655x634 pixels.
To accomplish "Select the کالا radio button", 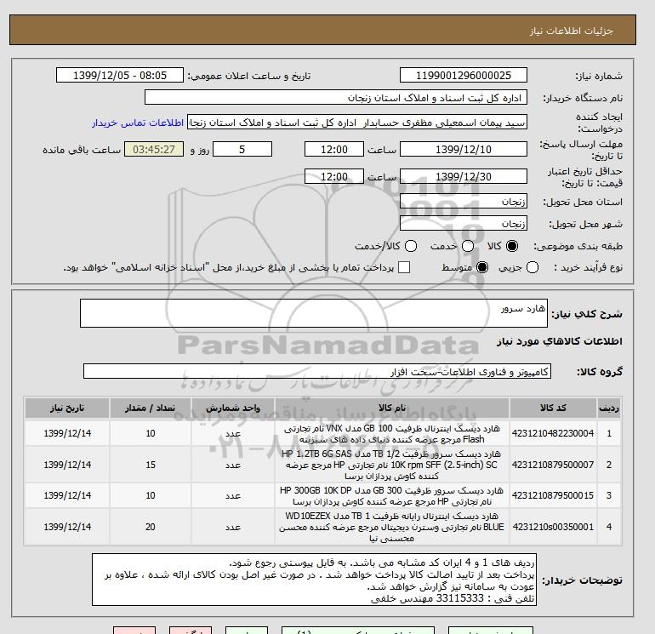I will tap(512, 246).
